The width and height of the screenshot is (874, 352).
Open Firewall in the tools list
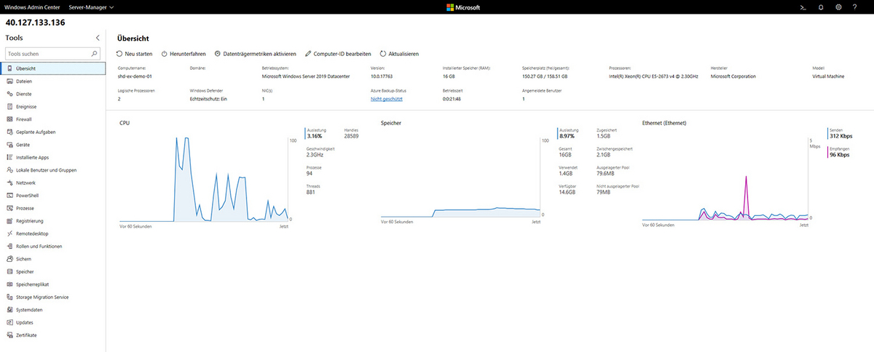[24, 119]
